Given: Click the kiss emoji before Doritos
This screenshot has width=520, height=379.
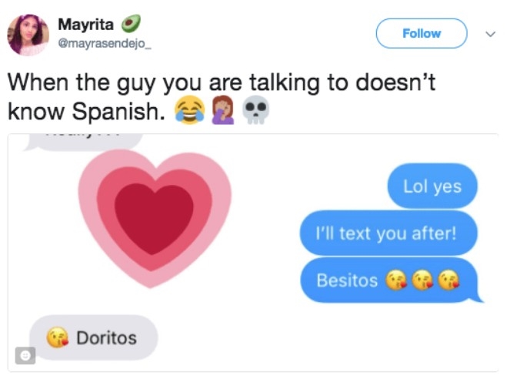Looking at the screenshot, I should pos(58,337).
